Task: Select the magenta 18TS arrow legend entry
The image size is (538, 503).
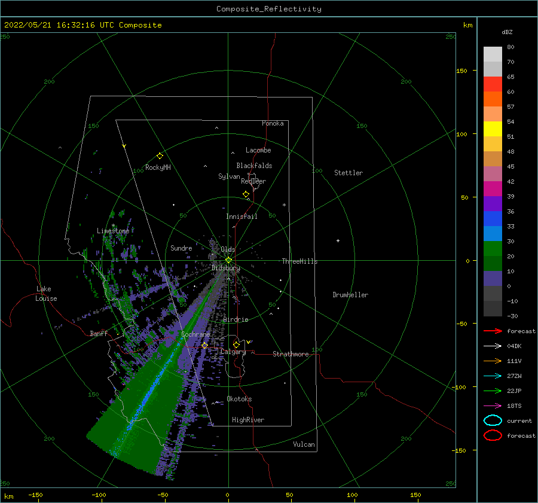Action: 493,406
